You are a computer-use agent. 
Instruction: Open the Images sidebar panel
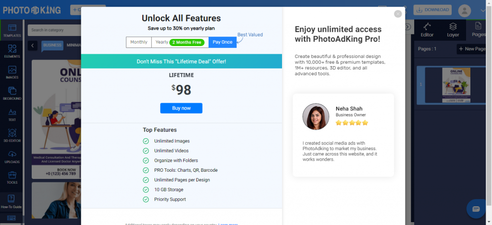coord(12,72)
